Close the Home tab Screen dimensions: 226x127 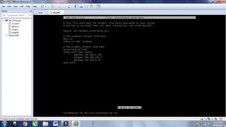click(46, 13)
